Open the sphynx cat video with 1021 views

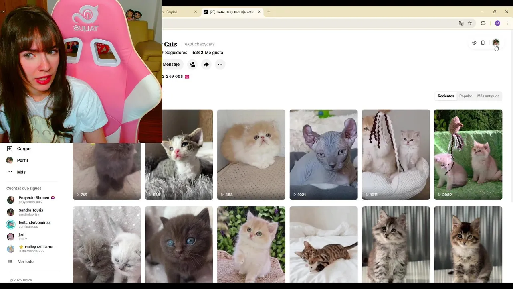pos(323,155)
